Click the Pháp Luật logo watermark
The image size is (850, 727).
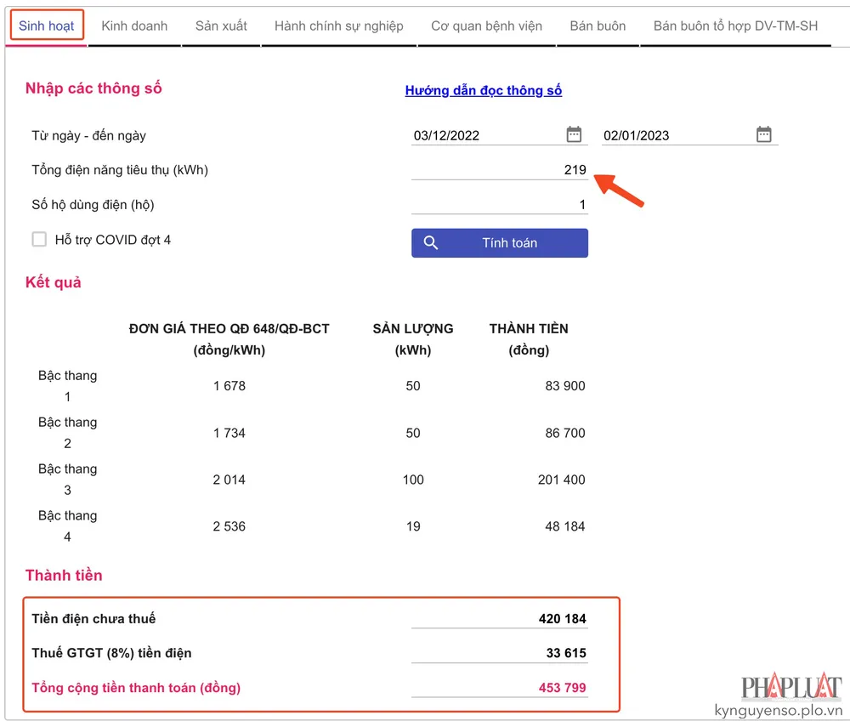(x=790, y=687)
